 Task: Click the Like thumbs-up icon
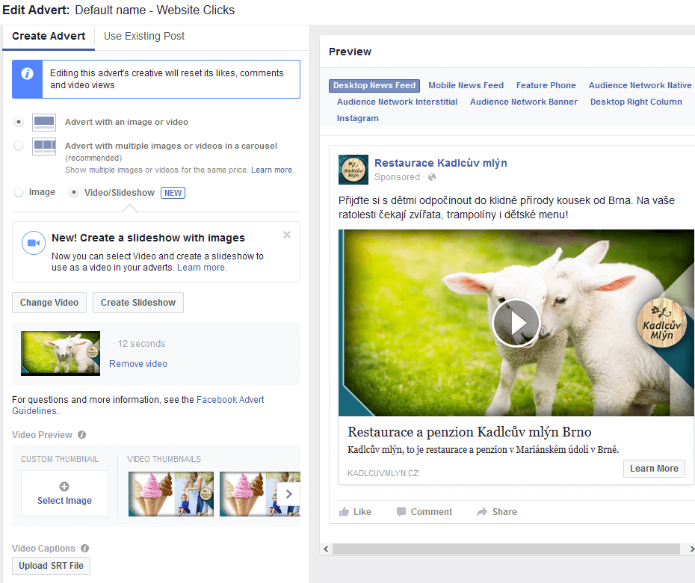(344, 512)
